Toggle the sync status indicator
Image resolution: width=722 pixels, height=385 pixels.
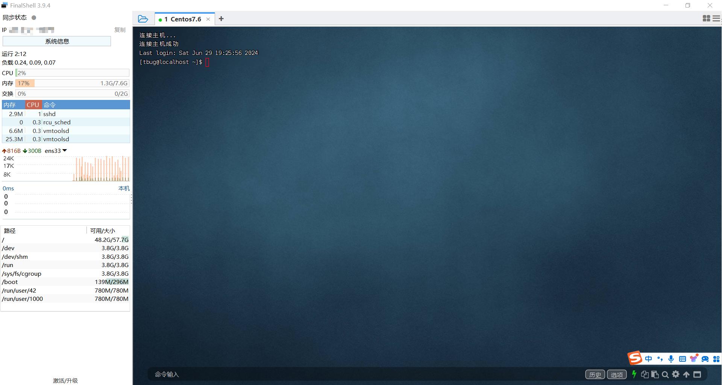(34, 18)
